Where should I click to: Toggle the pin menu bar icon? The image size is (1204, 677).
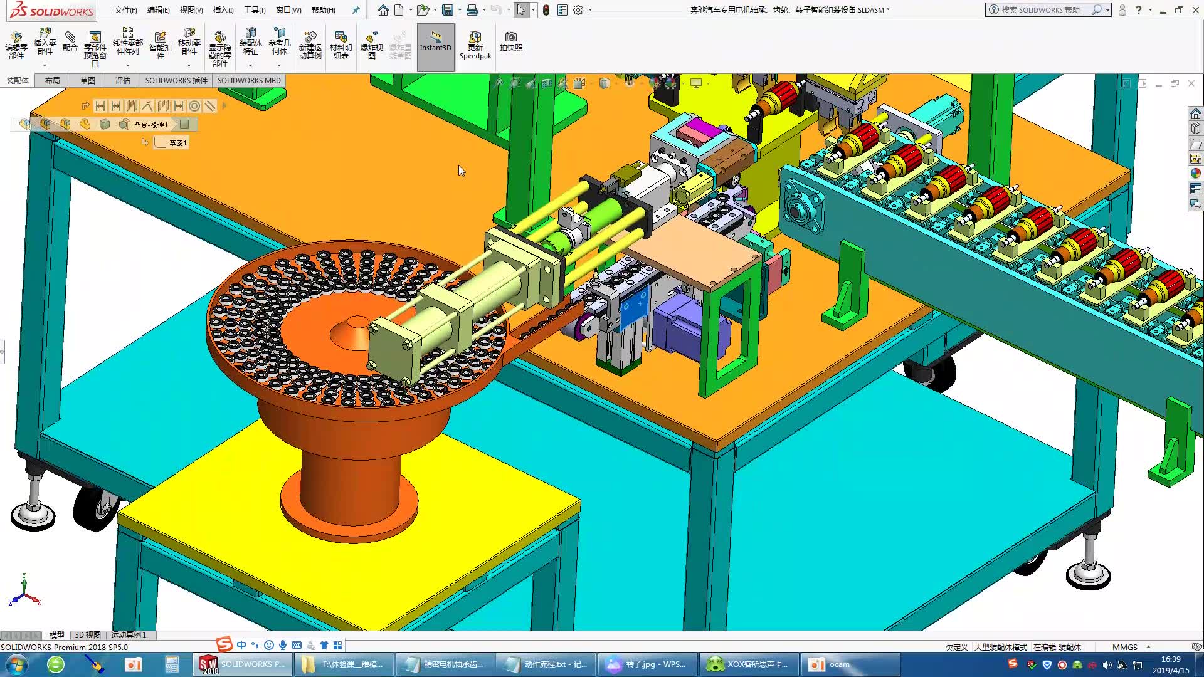pos(356,10)
